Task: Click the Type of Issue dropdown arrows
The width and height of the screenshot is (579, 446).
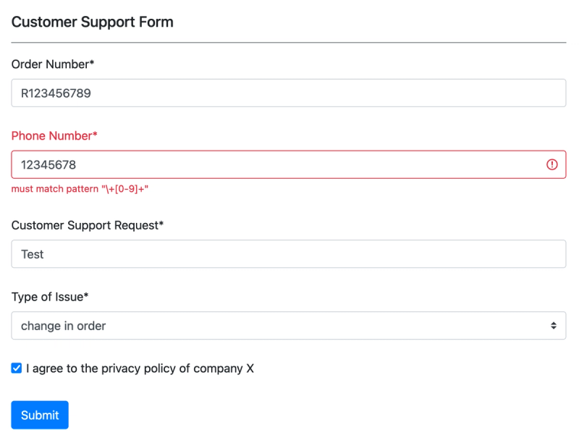Action: coord(554,326)
